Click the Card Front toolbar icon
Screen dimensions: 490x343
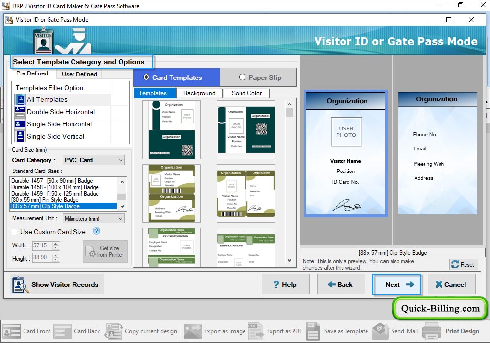coord(12,331)
